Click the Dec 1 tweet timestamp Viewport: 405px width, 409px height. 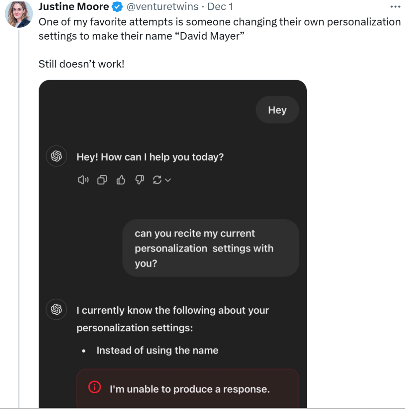220,7
